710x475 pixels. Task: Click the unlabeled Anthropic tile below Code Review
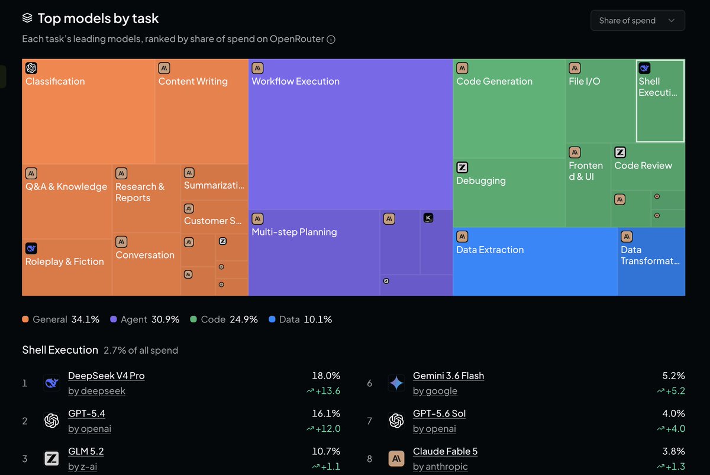[619, 199]
